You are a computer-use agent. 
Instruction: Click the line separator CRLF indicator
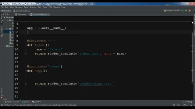point(179,105)
